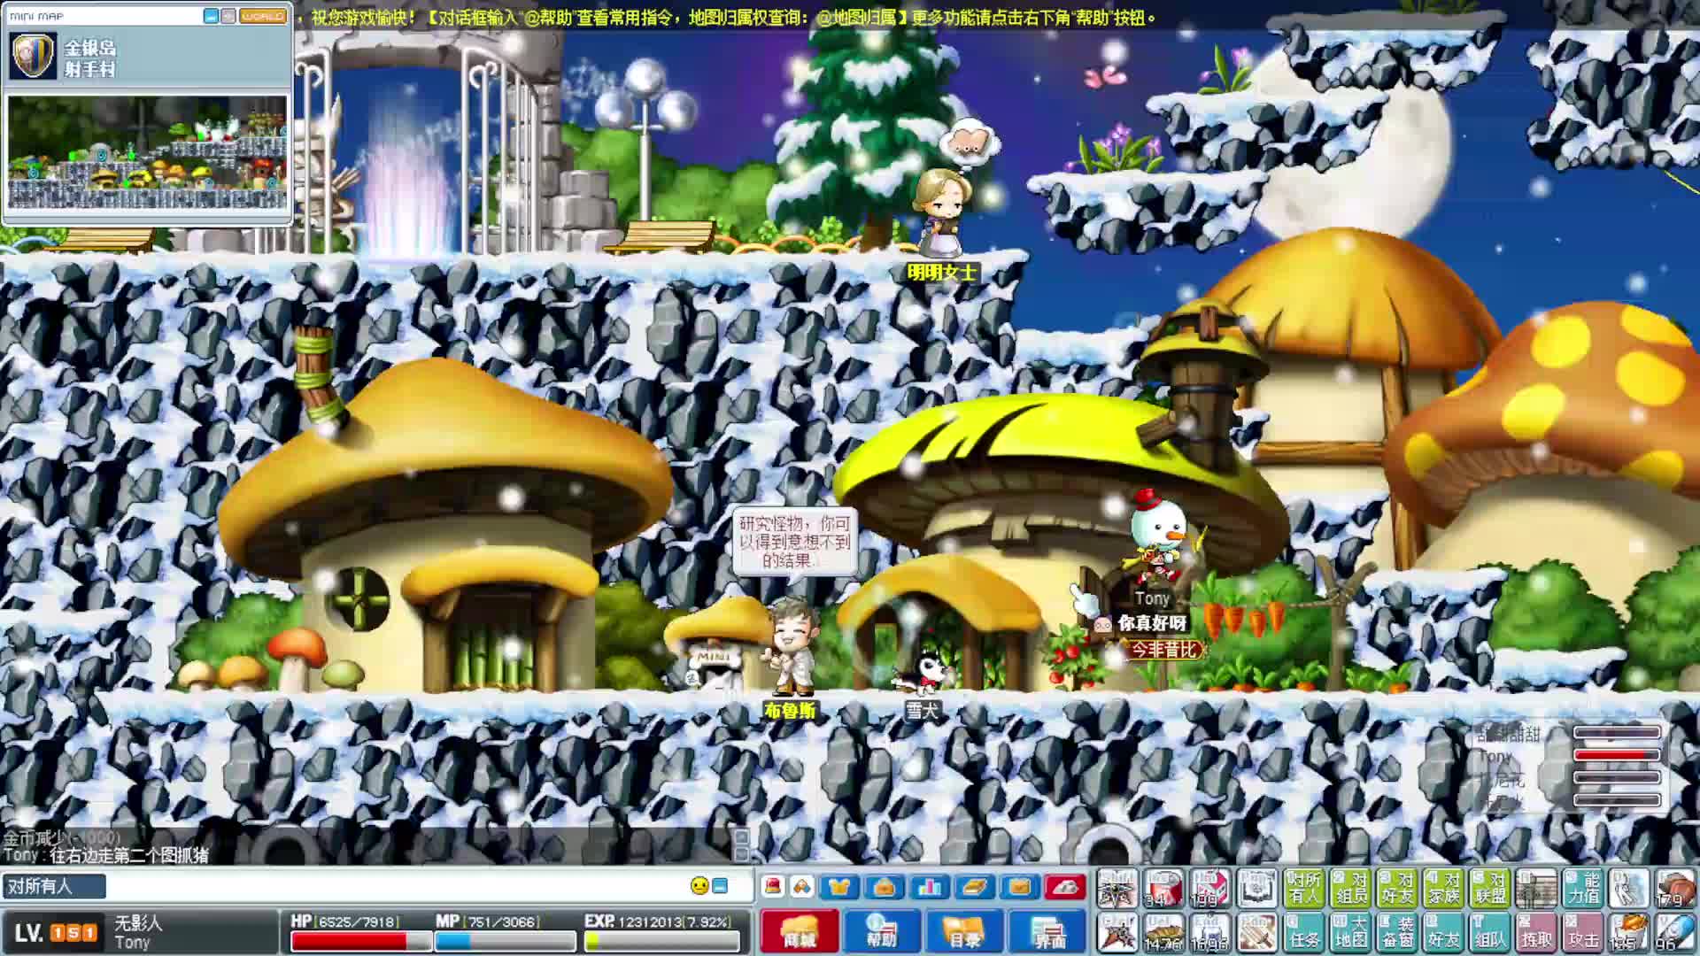
Task: Open the 帮助 help menu
Action: [880, 931]
